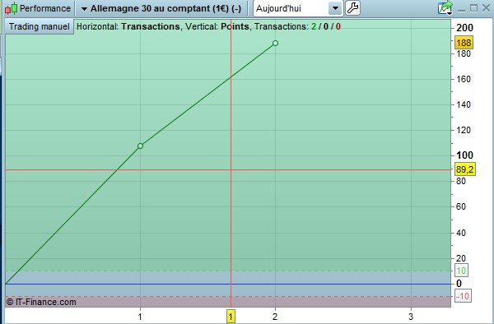Click the first transaction point on the curve
The width and height of the screenshot is (494, 324).
pos(140,146)
